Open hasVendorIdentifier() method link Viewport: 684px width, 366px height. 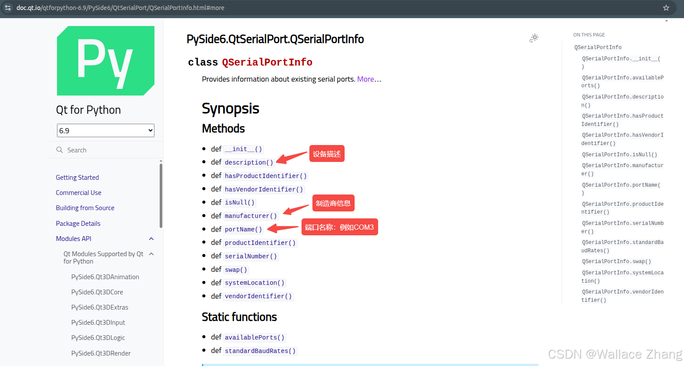point(264,189)
